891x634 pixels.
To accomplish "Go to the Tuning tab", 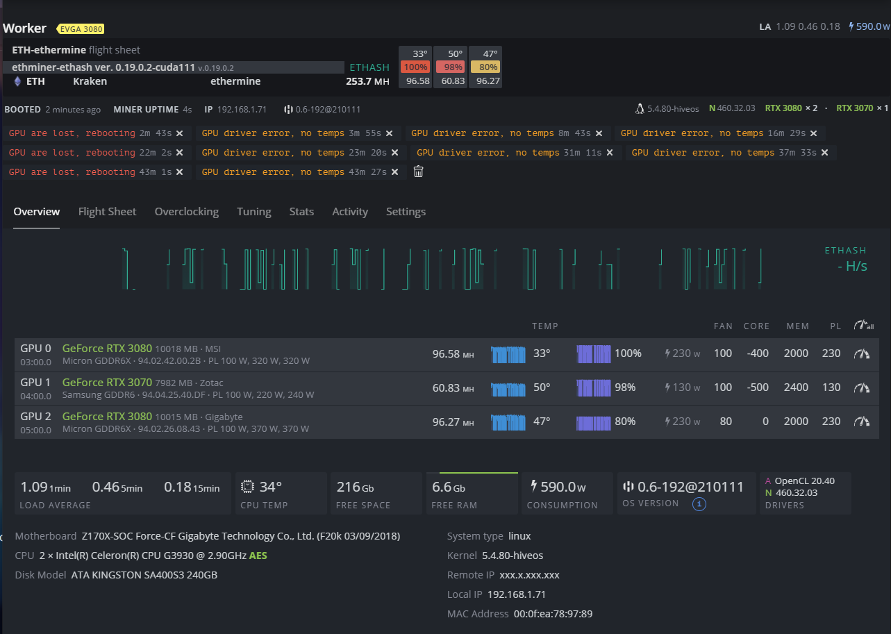I will [x=253, y=212].
